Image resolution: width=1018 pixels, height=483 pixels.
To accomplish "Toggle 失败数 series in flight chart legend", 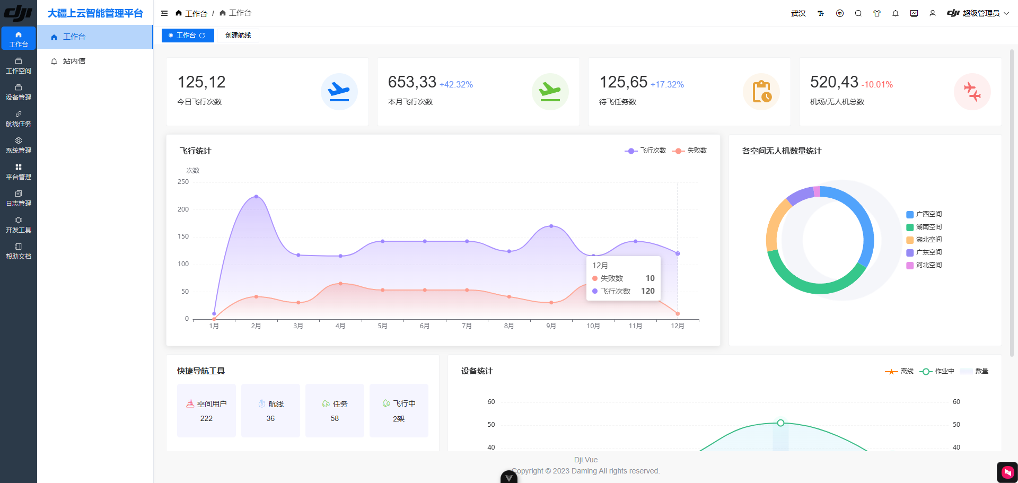I will pos(689,151).
